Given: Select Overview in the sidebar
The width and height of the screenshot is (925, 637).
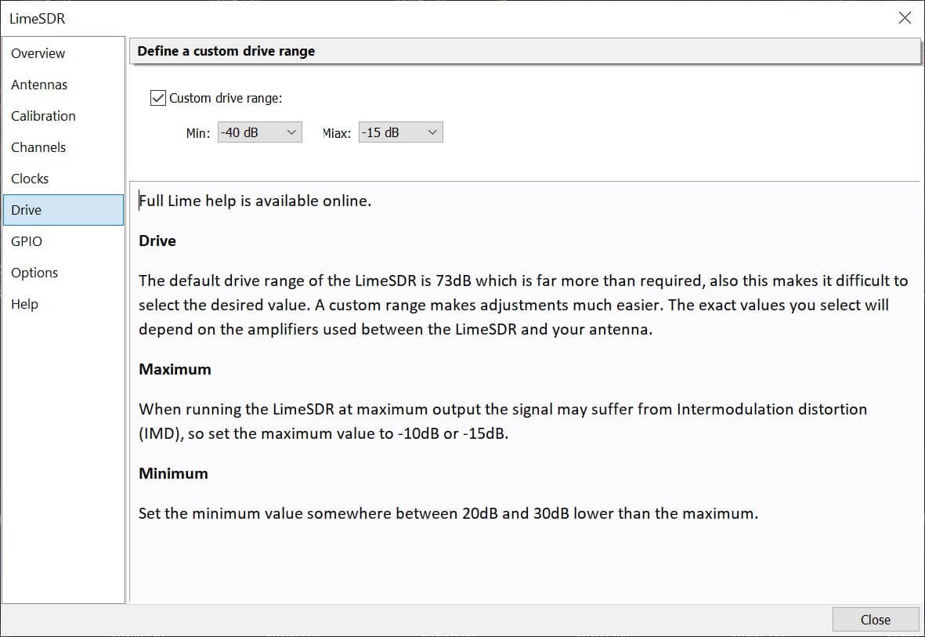Looking at the screenshot, I should (x=38, y=53).
